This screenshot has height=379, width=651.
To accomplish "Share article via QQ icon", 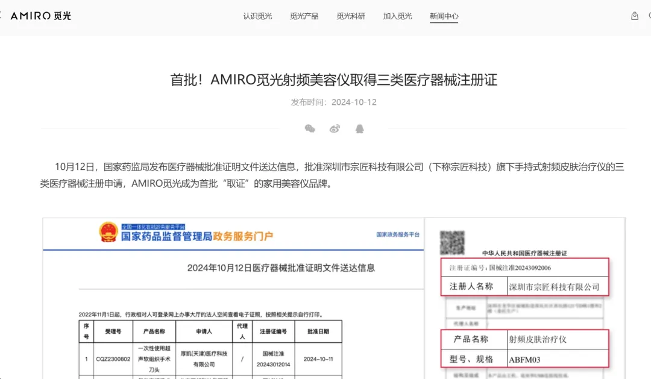I will tap(359, 129).
